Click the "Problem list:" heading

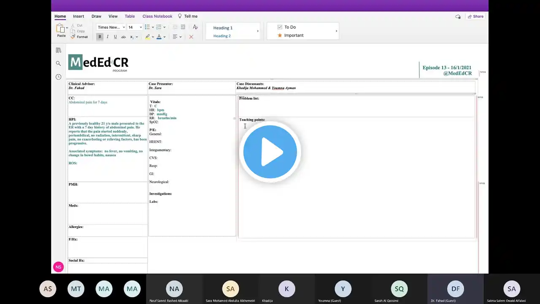(249, 98)
